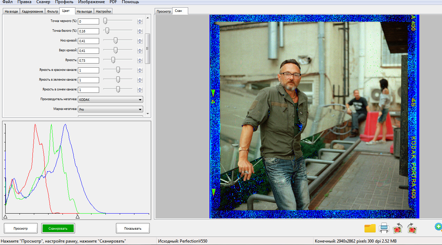
Task: Click the 'Показывать' button
Action: (x=133, y=229)
